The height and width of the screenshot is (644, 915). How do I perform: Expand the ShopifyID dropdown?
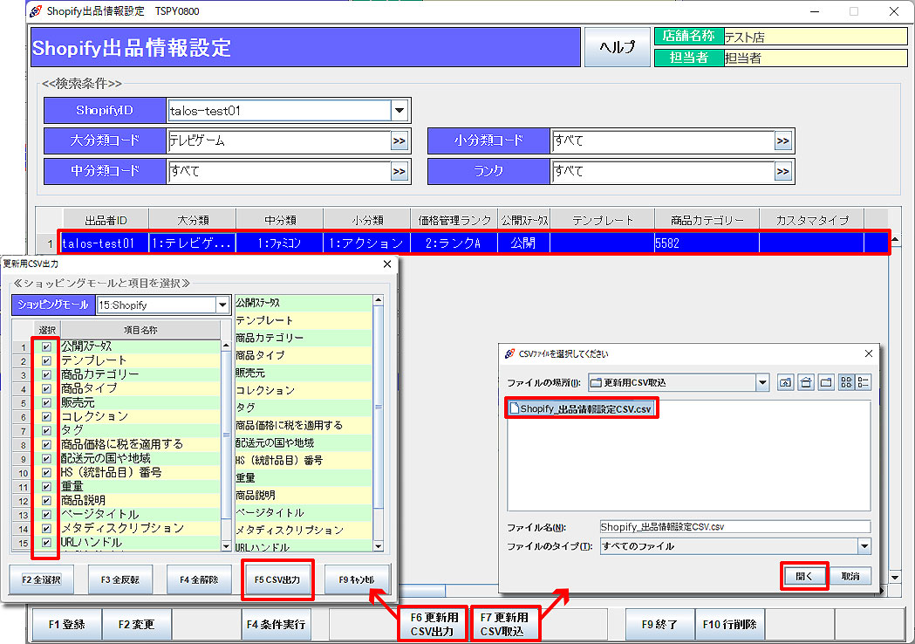click(x=399, y=111)
